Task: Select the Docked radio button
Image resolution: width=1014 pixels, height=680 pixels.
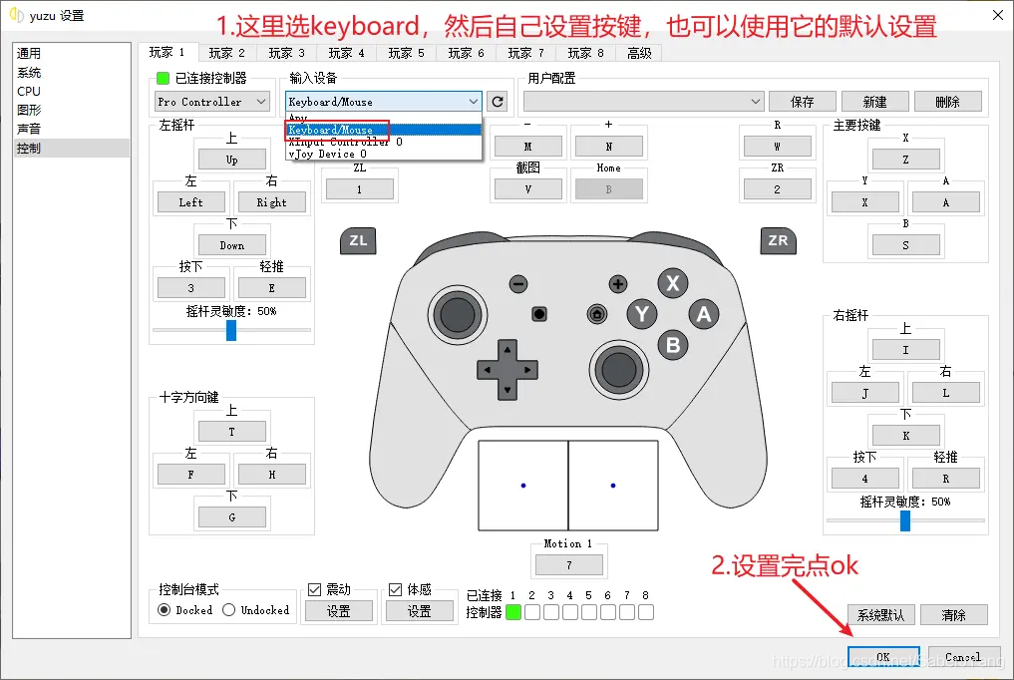Action: click(x=165, y=610)
